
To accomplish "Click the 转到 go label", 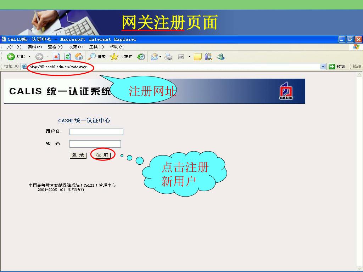I will 341,67.
